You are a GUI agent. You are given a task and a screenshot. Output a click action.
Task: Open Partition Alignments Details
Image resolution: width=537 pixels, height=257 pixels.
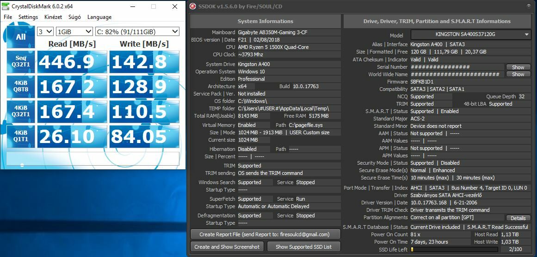tap(518, 218)
